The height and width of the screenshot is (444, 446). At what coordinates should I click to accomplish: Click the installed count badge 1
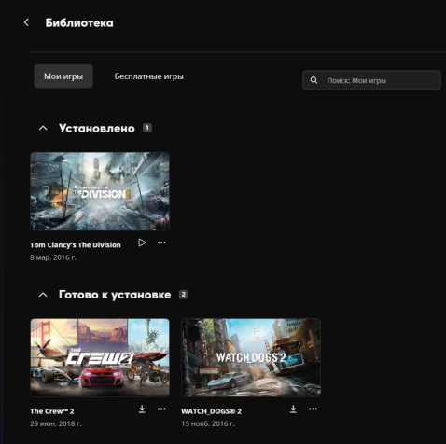tap(147, 128)
